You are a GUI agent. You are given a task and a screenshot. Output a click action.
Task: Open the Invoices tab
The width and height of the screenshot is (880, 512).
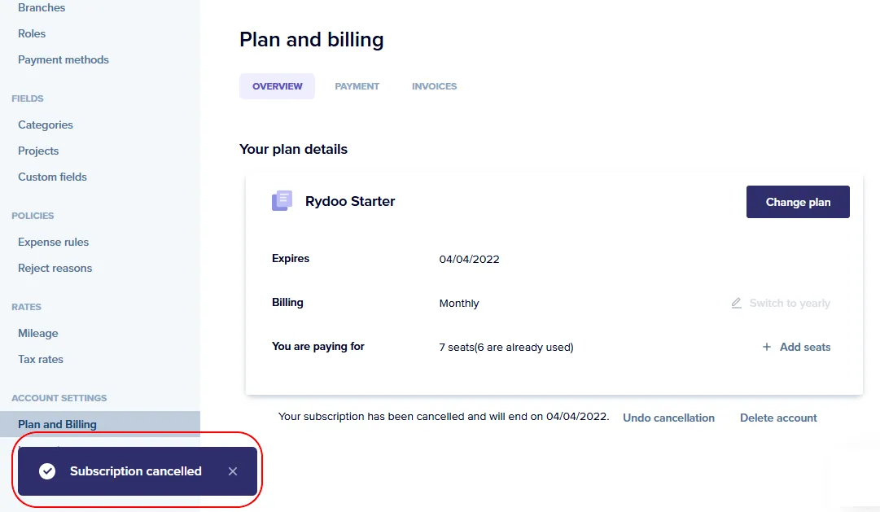pyautogui.click(x=434, y=86)
